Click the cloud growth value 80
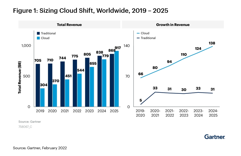Image resolution: width=241 pixels, height=156 pixels. click(x=155, y=68)
